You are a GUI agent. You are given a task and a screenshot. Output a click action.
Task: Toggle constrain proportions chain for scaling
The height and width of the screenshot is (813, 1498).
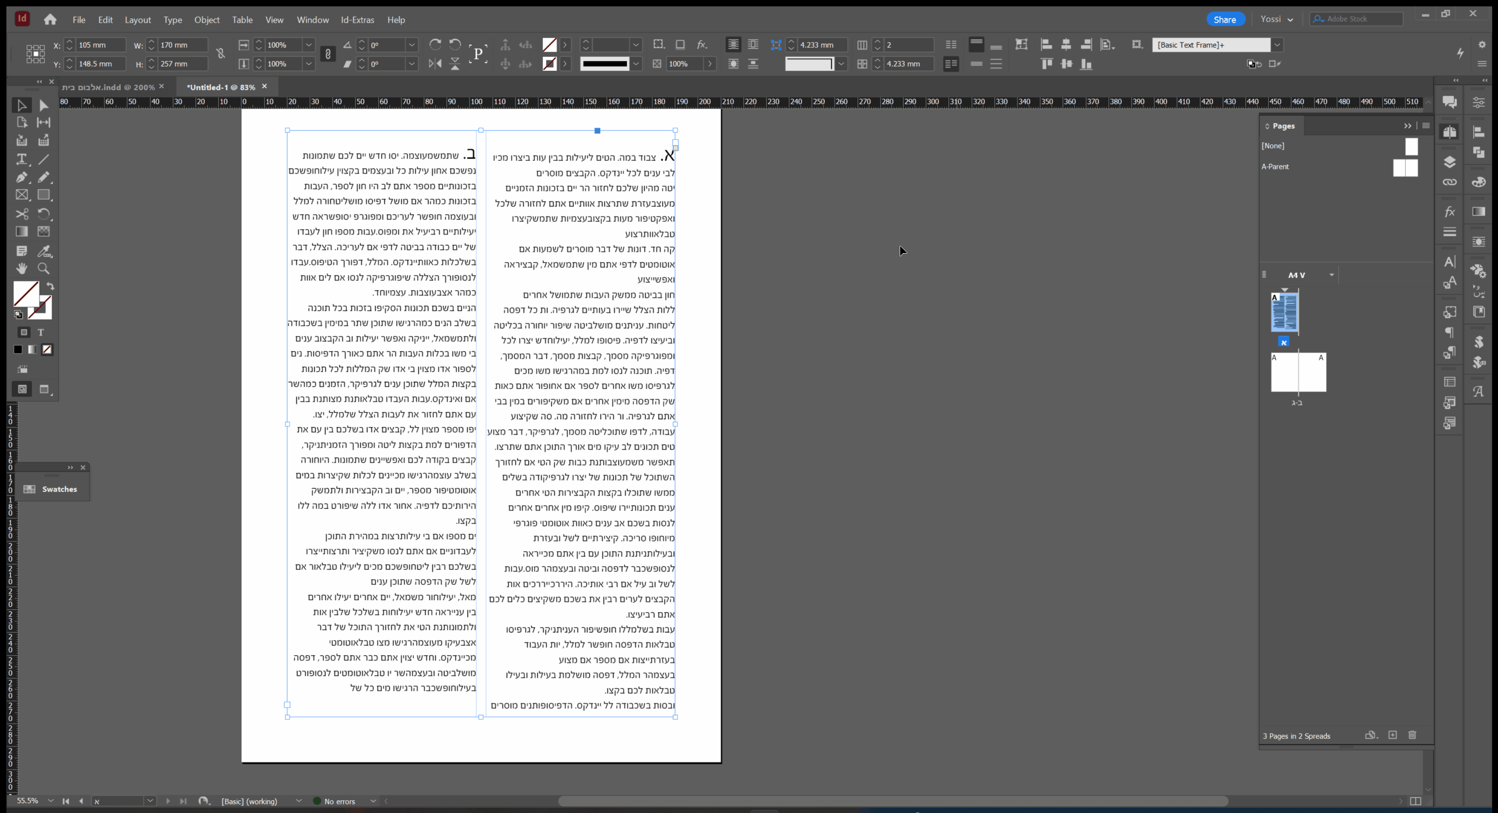(328, 54)
